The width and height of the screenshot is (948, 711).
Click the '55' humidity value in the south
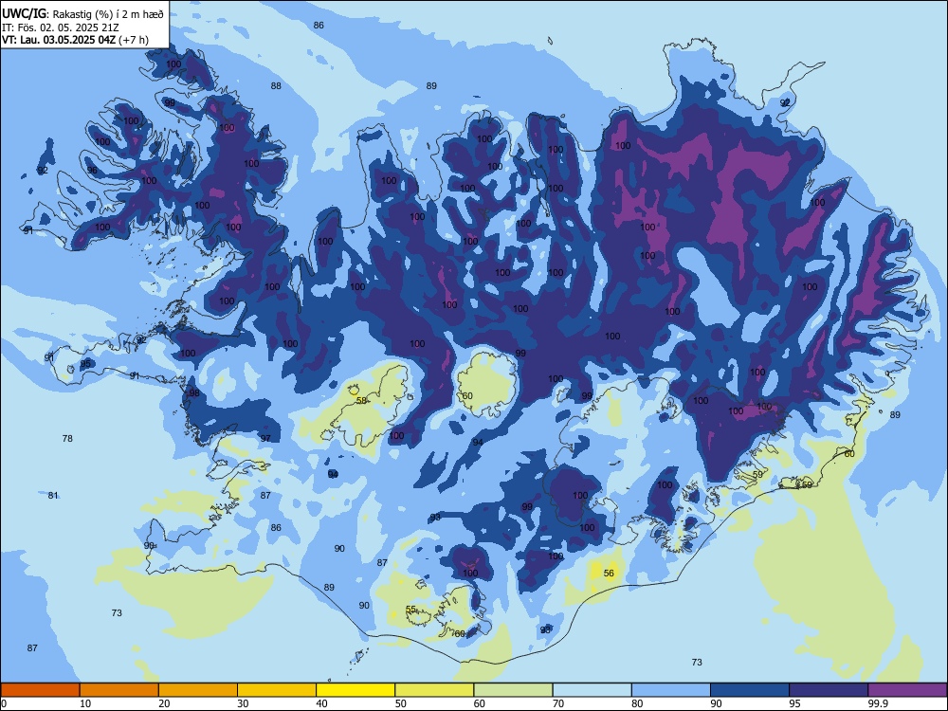click(x=410, y=609)
